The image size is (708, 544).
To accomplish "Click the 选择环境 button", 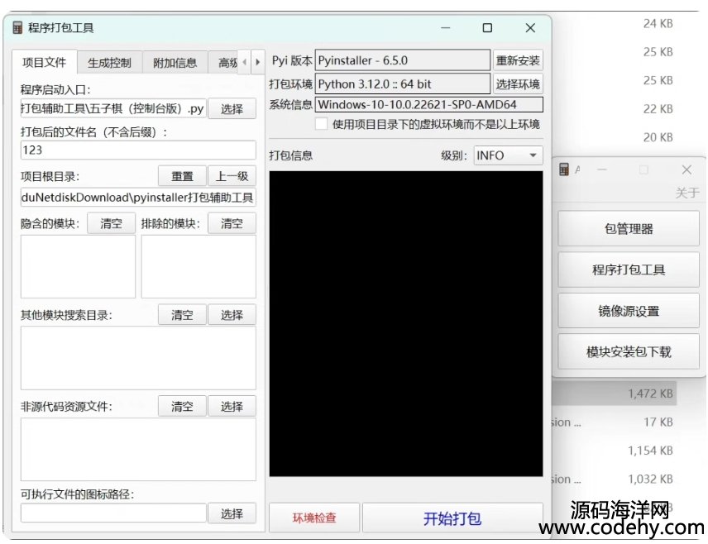I will (x=518, y=84).
